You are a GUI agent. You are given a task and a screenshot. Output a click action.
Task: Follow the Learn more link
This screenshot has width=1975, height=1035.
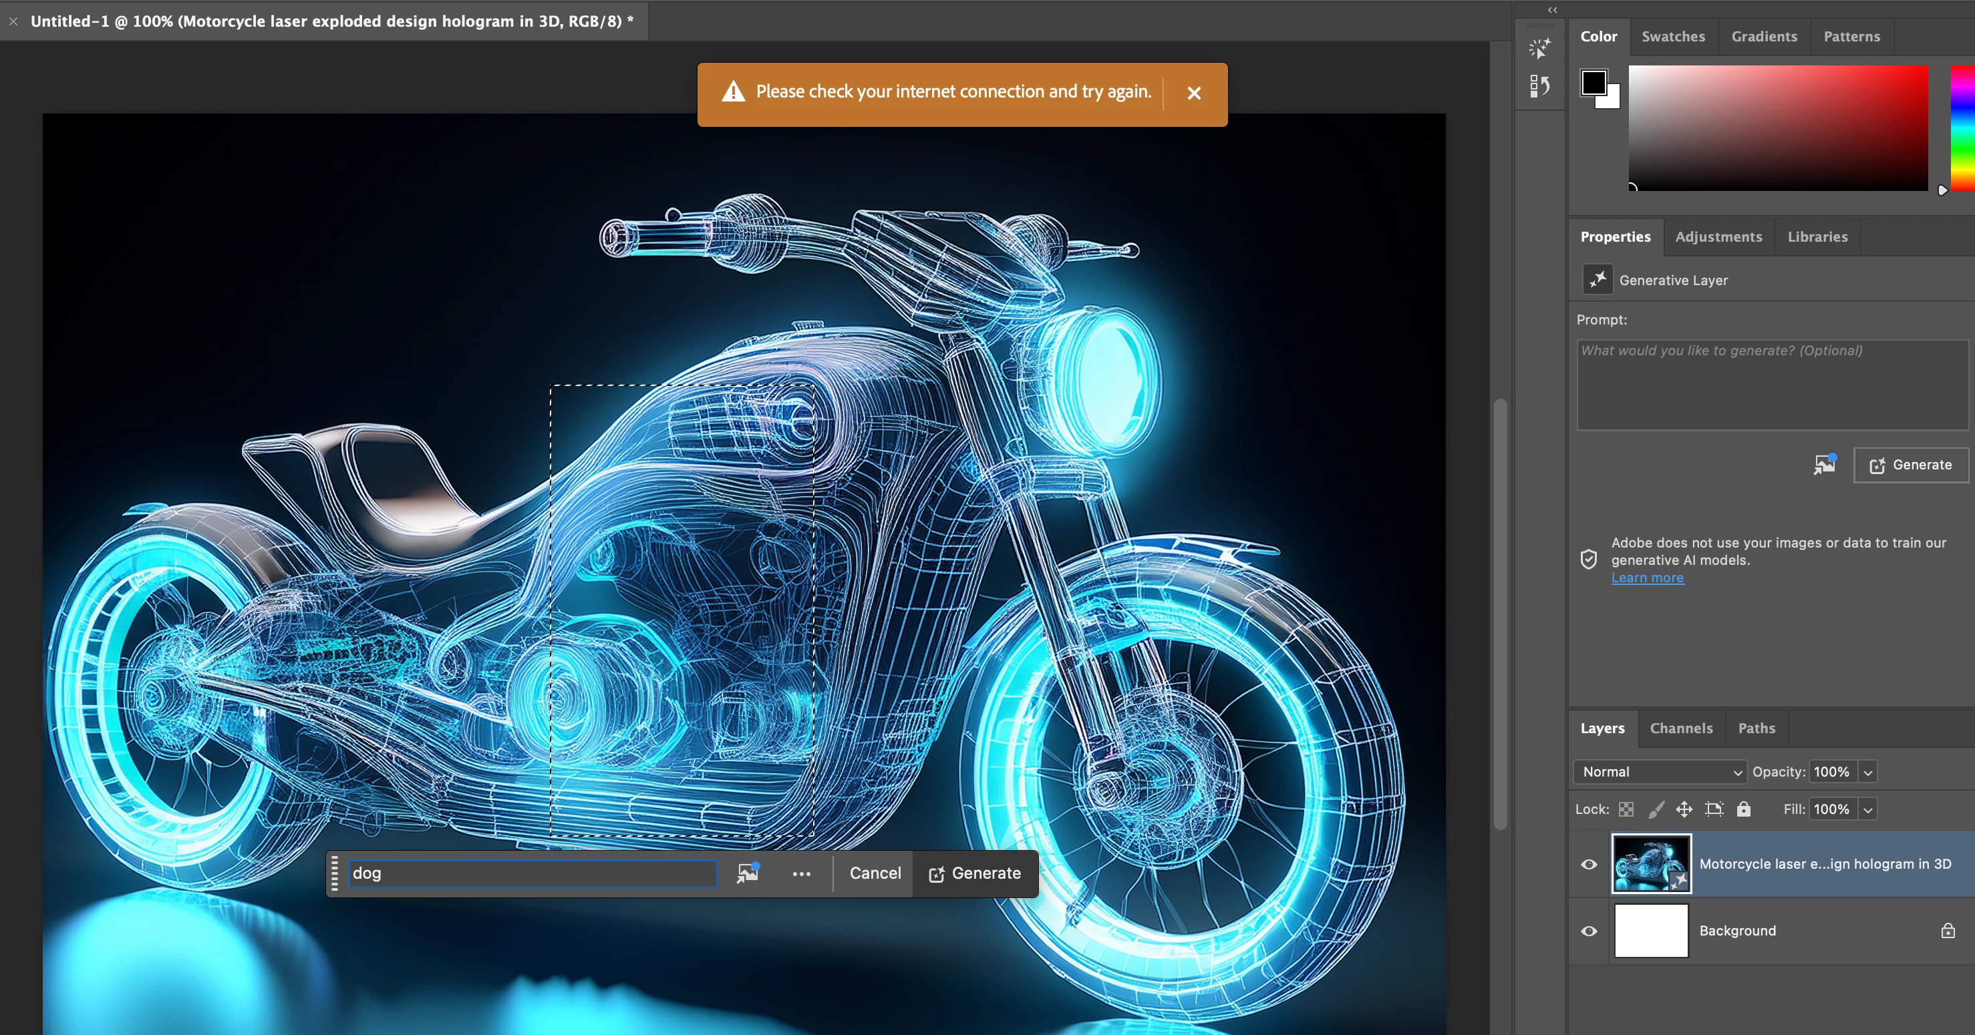(1647, 578)
